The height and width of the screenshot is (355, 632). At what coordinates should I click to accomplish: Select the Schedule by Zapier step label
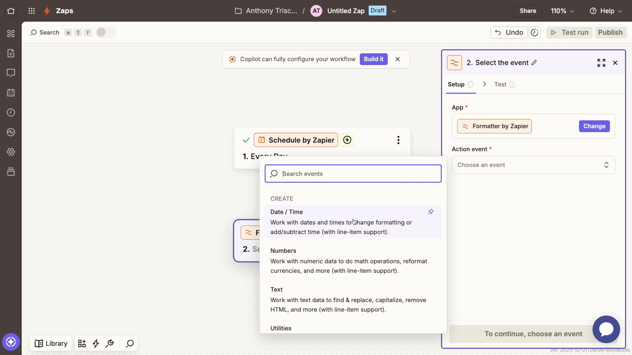tap(296, 140)
